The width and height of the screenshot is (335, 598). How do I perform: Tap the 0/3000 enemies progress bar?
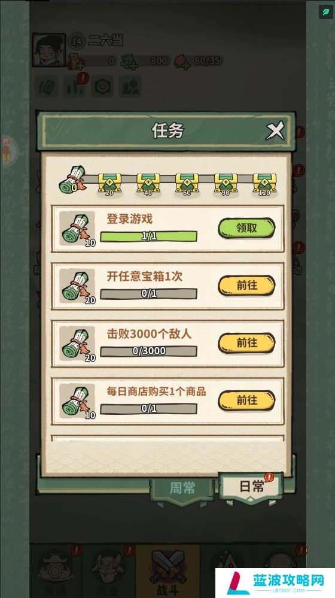click(148, 351)
